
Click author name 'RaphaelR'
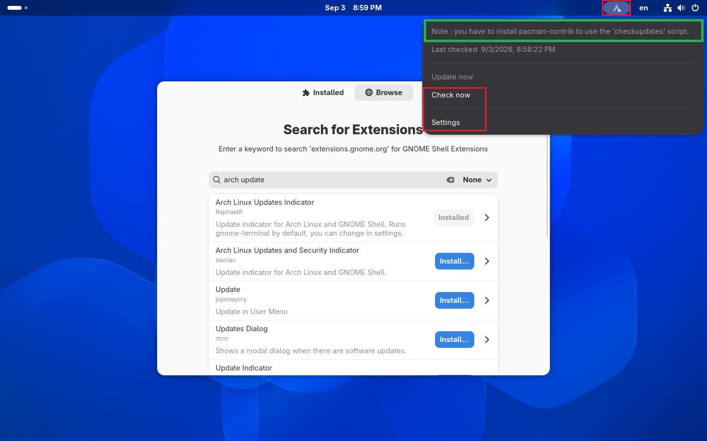click(229, 212)
